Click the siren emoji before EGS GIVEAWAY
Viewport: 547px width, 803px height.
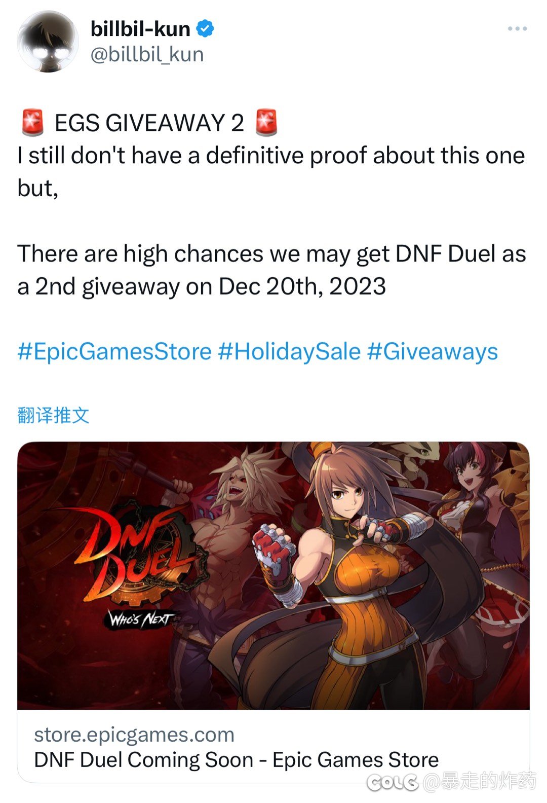(x=32, y=123)
